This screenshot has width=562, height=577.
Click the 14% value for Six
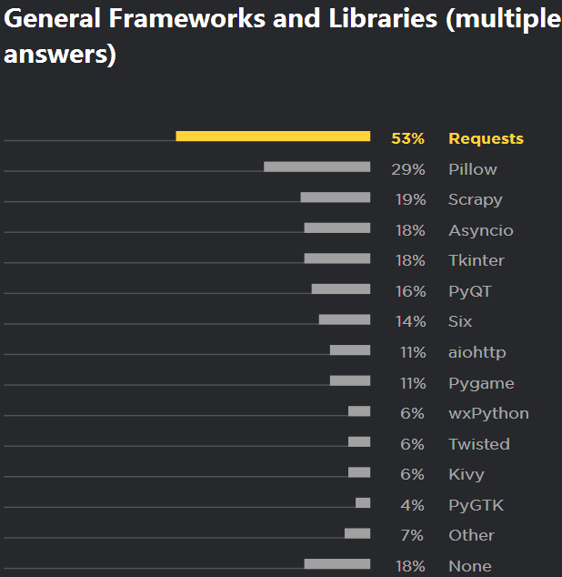tap(410, 321)
